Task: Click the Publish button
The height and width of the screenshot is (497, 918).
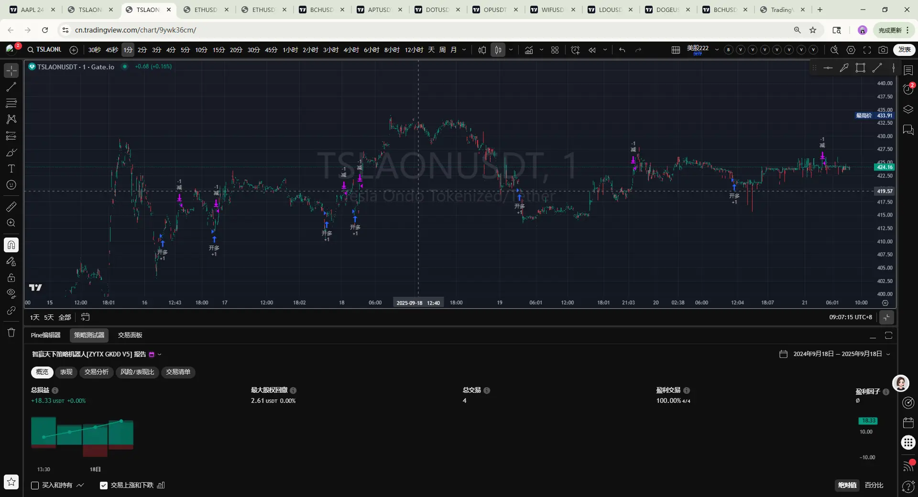Action: tap(904, 50)
